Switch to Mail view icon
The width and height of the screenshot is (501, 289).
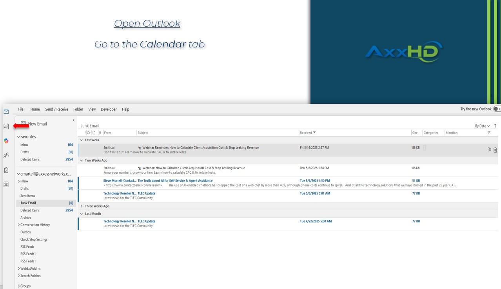tap(6, 112)
